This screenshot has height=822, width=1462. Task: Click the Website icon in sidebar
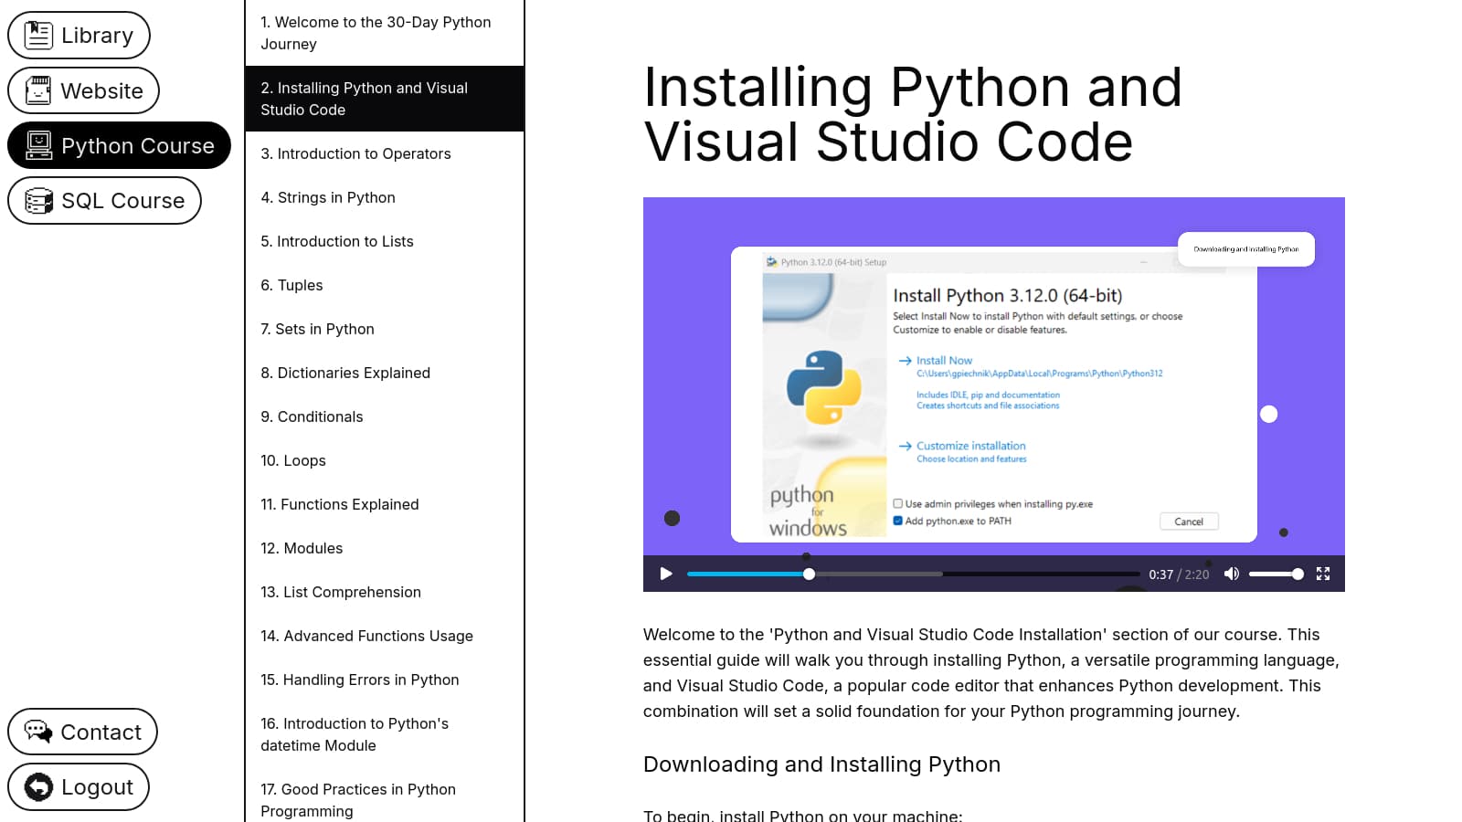coord(38,90)
